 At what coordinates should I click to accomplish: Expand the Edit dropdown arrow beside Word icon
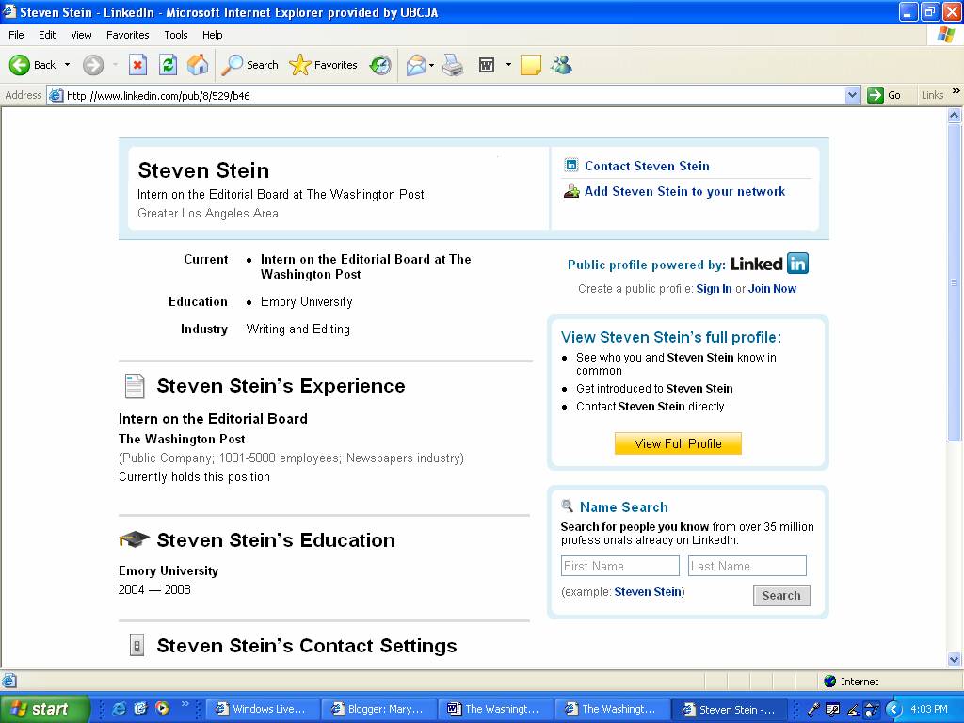[x=508, y=65]
